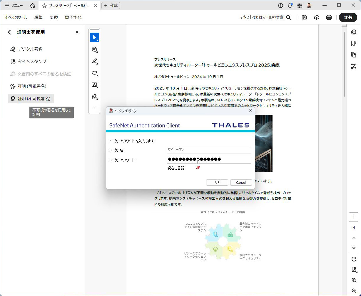361x296 pixels.
Task: Open the すべてのツール menu
Action: 16,17
